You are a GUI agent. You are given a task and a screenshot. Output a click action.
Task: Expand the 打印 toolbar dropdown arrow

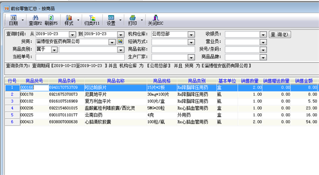[x=142, y=20]
